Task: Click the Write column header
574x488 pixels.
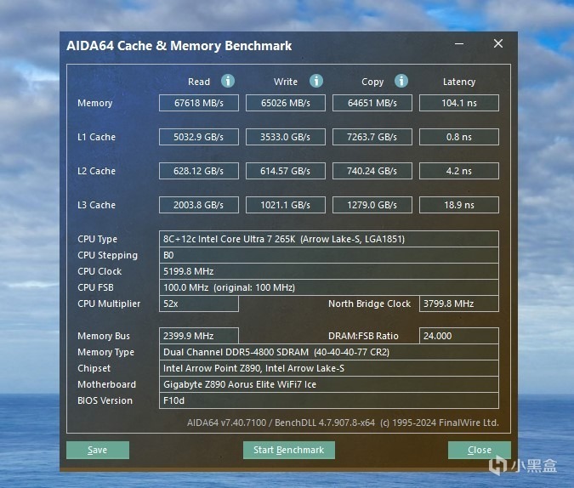Action: 286,82
